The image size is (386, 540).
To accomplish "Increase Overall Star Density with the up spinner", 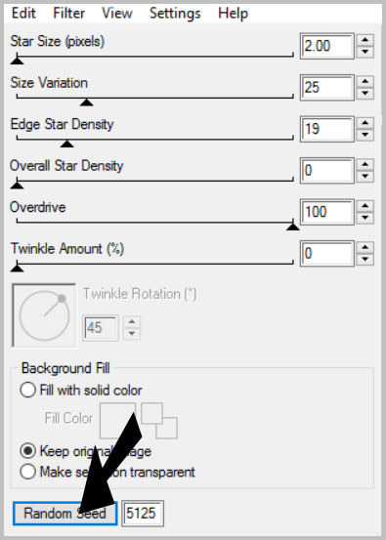I will click(x=365, y=164).
